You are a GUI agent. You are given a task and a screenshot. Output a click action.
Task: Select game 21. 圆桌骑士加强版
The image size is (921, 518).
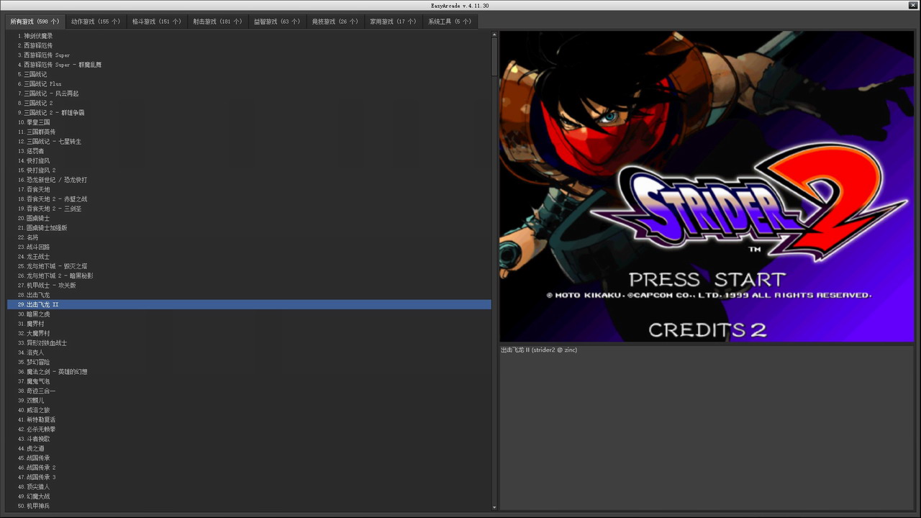pos(249,227)
